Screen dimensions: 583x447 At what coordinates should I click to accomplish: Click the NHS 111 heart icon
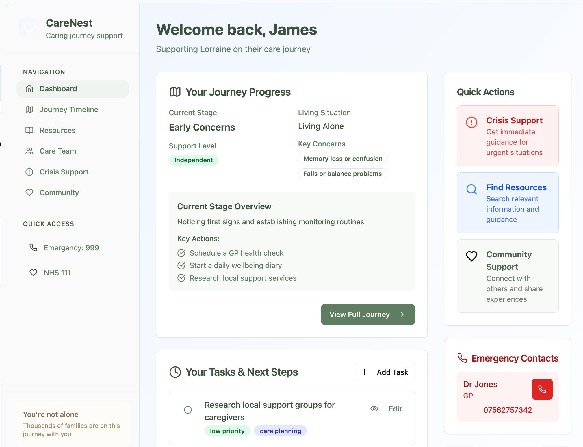34,272
